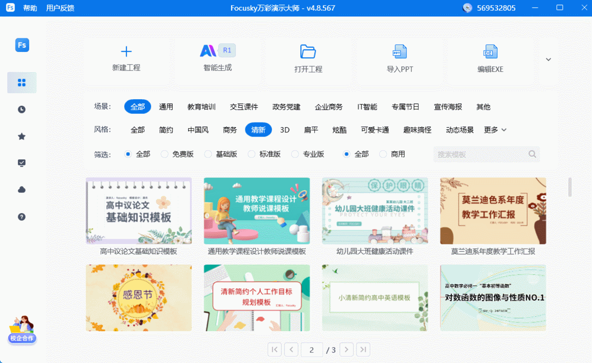This screenshot has width=592, height=363.
Task: Click the help question mark sidebar icon
Action: click(22, 217)
